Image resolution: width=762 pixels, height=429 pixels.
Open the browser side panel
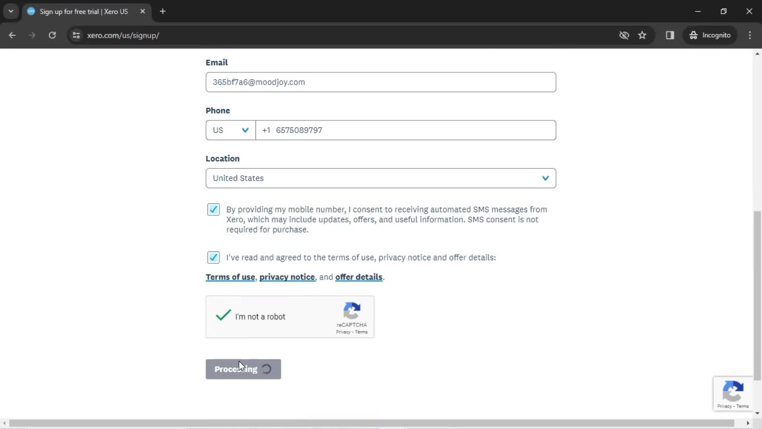(670, 35)
